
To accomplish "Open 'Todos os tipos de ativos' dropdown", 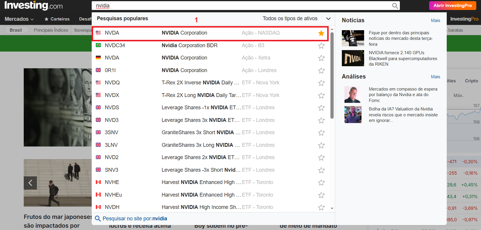I will [x=296, y=18].
